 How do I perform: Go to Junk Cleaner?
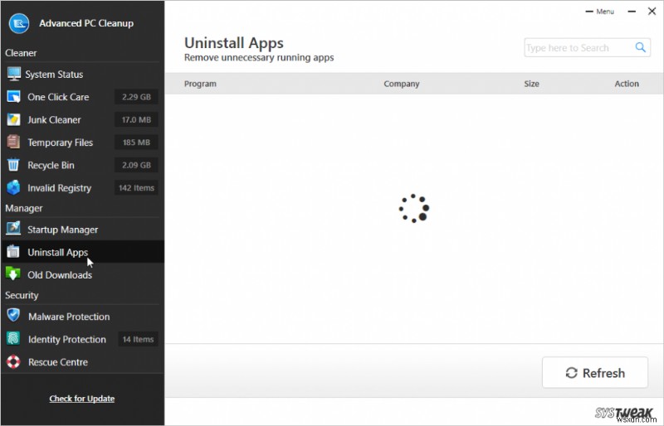(82, 119)
